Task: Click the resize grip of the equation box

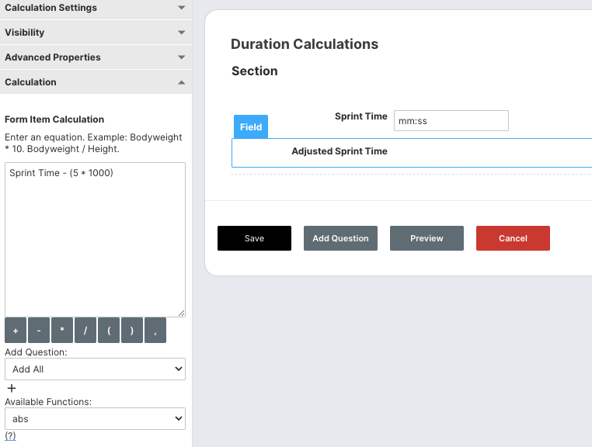Action: [x=181, y=313]
